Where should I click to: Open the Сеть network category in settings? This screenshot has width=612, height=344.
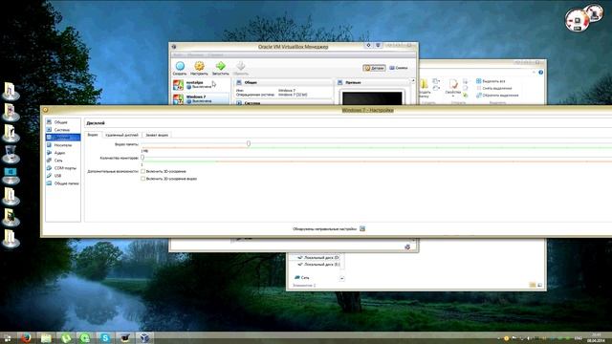pos(63,161)
